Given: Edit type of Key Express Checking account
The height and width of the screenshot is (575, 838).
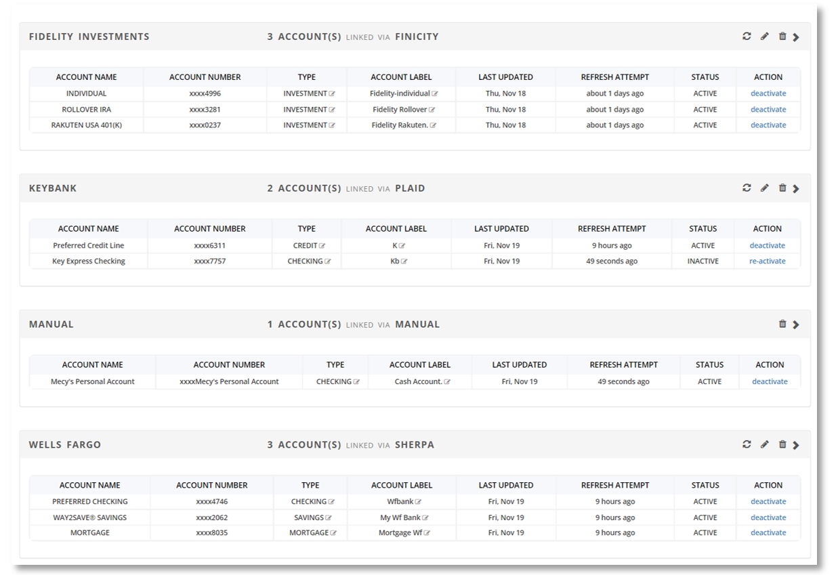Looking at the screenshot, I should (x=328, y=261).
